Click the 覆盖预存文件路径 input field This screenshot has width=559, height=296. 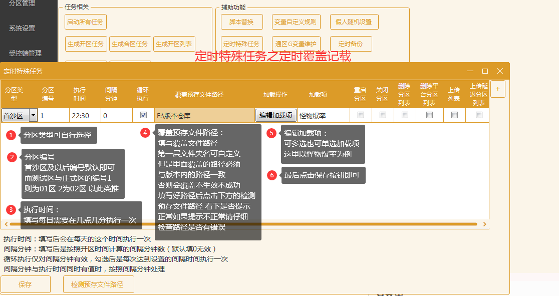203,116
